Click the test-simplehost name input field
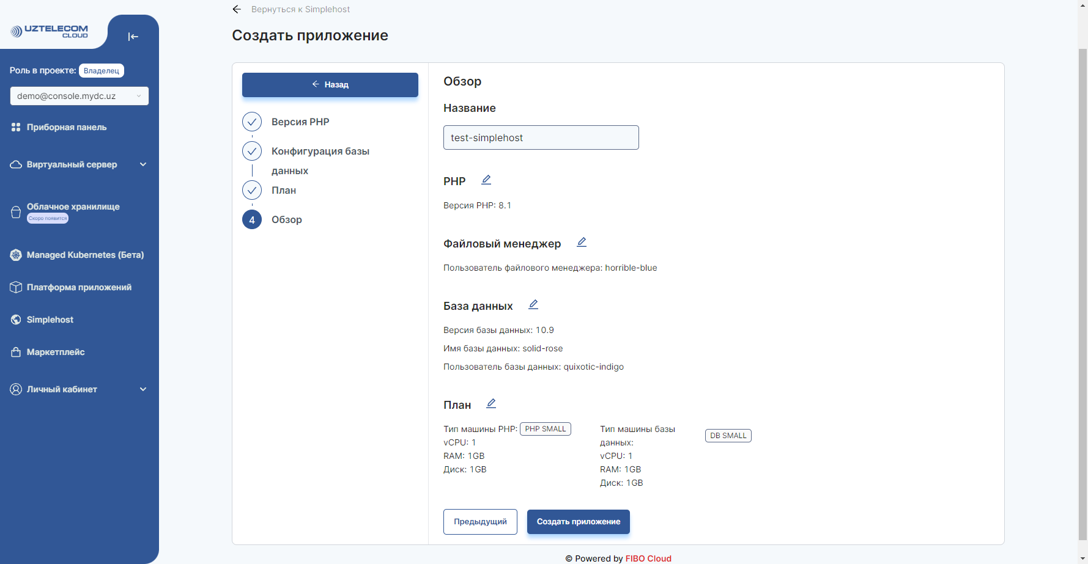Viewport: 1088px width, 564px height. (x=541, y=137)
